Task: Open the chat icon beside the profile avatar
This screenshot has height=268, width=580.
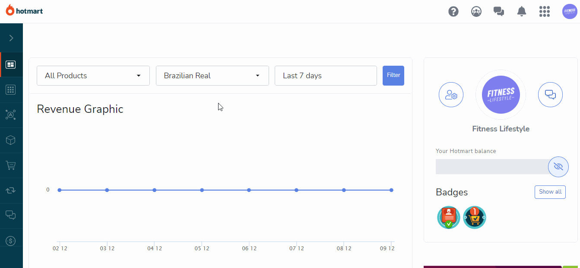Action: (x=550, y=95)
